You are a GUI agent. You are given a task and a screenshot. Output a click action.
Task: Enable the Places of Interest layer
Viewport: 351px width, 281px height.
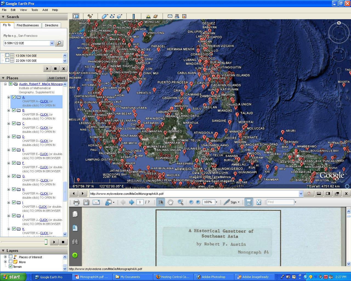coord(10,257)
